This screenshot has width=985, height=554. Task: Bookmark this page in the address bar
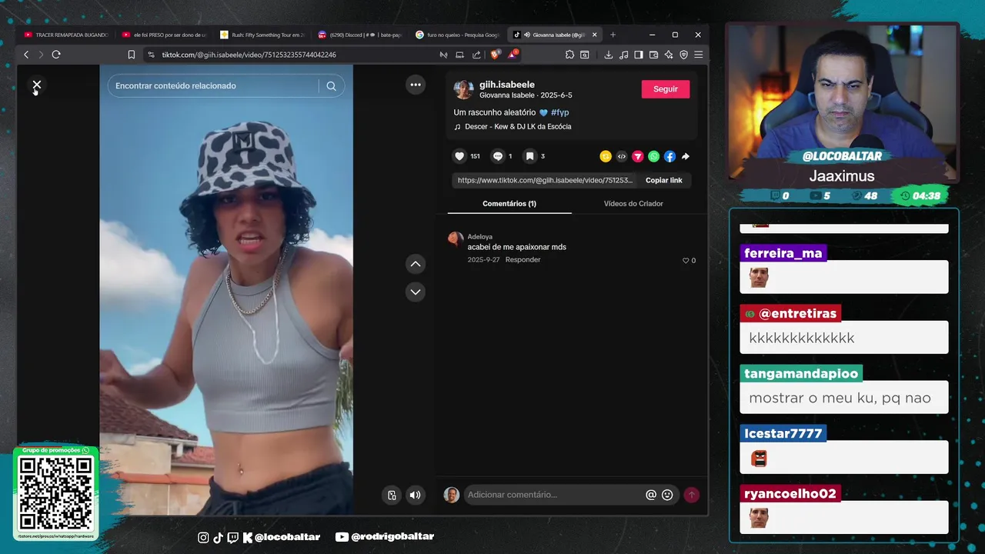tap(132, 55)
